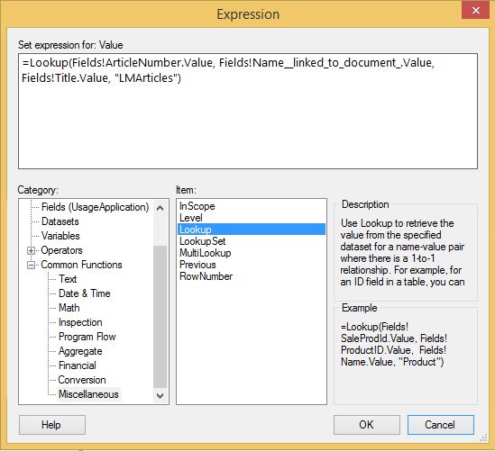This screenshot has width=495, height=451.
Task: Select Fields (UsageApplication) category
Action: [x=95, y=207]
